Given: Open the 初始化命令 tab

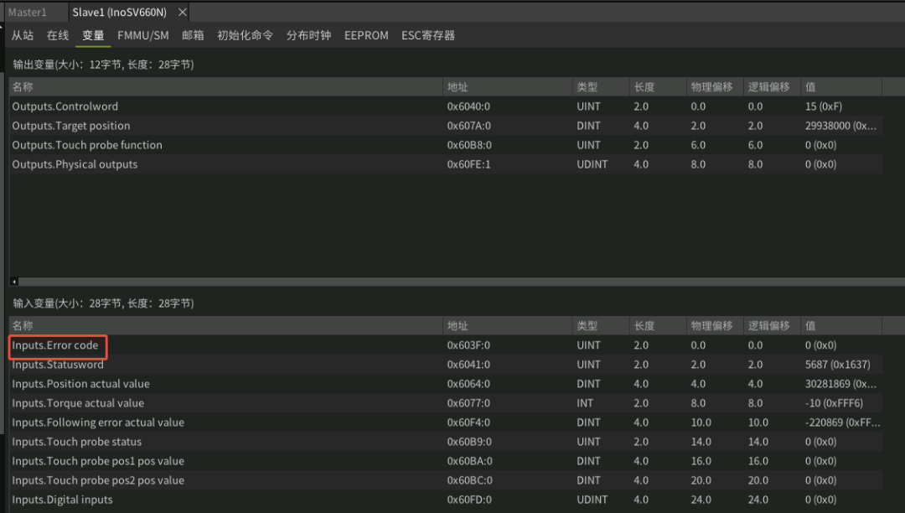Looking at the screenshot, I should (245, 35).
